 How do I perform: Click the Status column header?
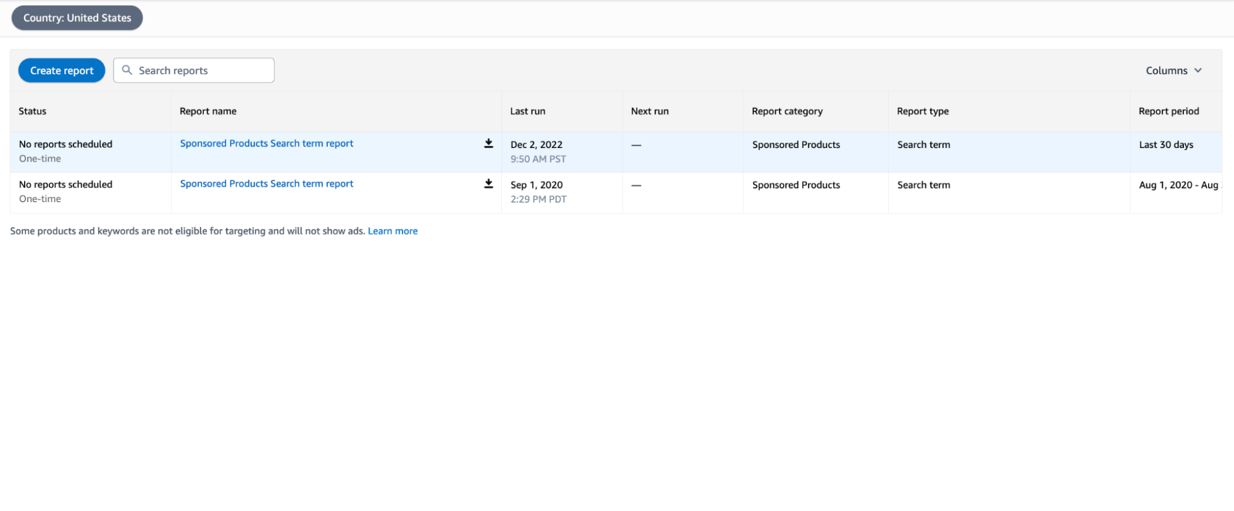click(33, 111)
